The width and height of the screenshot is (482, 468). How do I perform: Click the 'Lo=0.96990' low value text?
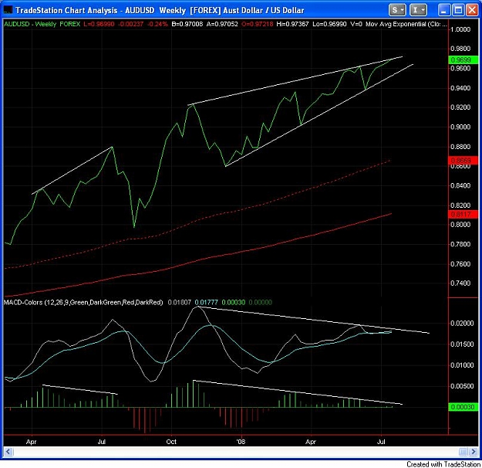pyautogui.click(x=329, y=24)
